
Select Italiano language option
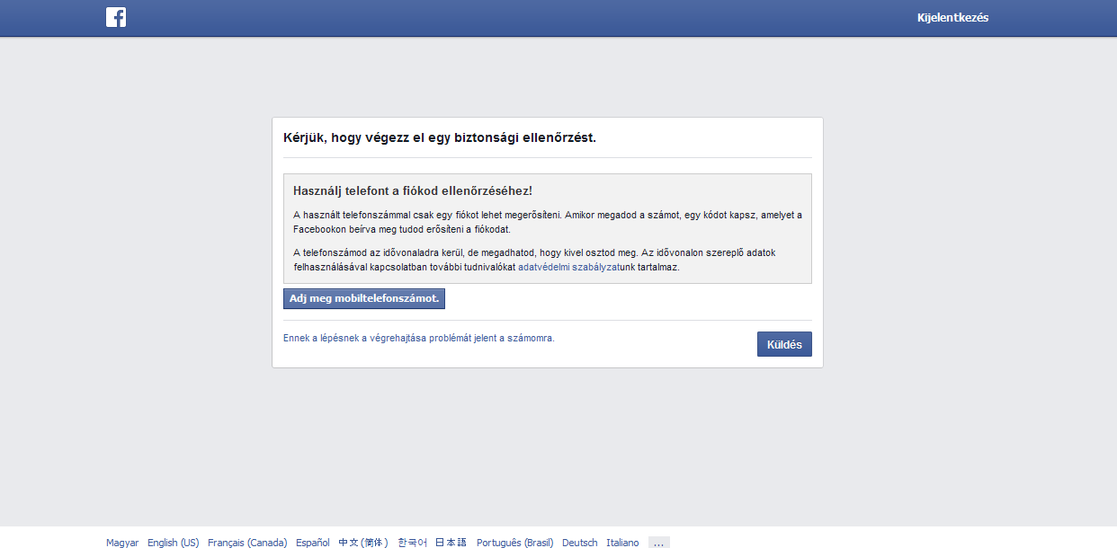coord(622,543)
